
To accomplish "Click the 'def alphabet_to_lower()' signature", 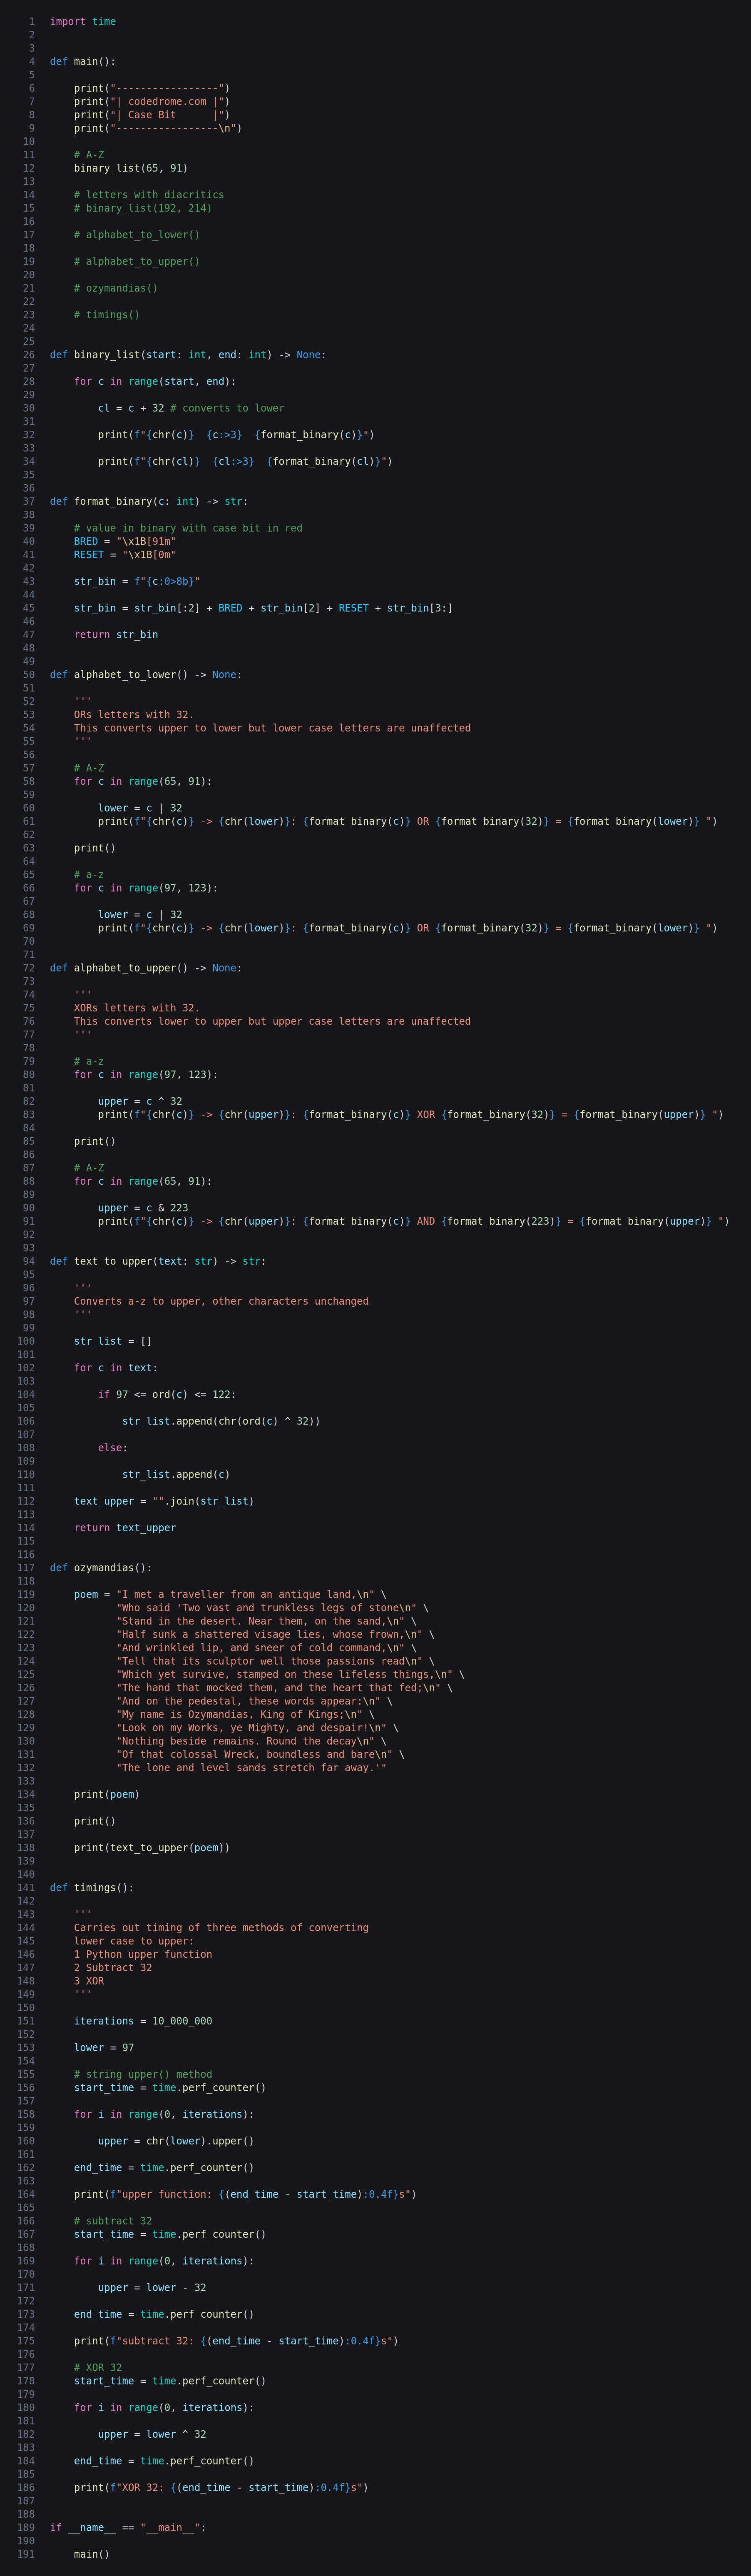I will tap(146, 675).
